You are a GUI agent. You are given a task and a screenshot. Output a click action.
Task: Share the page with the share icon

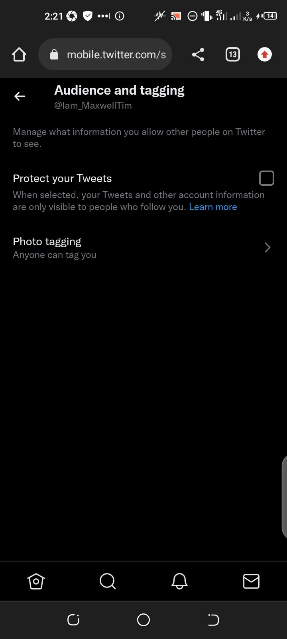point(198,54)
